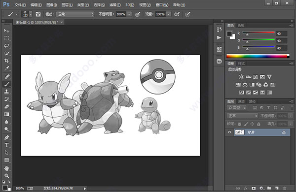The width and height of the screenshot is (296, 192).
Task: Click the 背景 layer thumbnail
Action: [x=239, y=132]
